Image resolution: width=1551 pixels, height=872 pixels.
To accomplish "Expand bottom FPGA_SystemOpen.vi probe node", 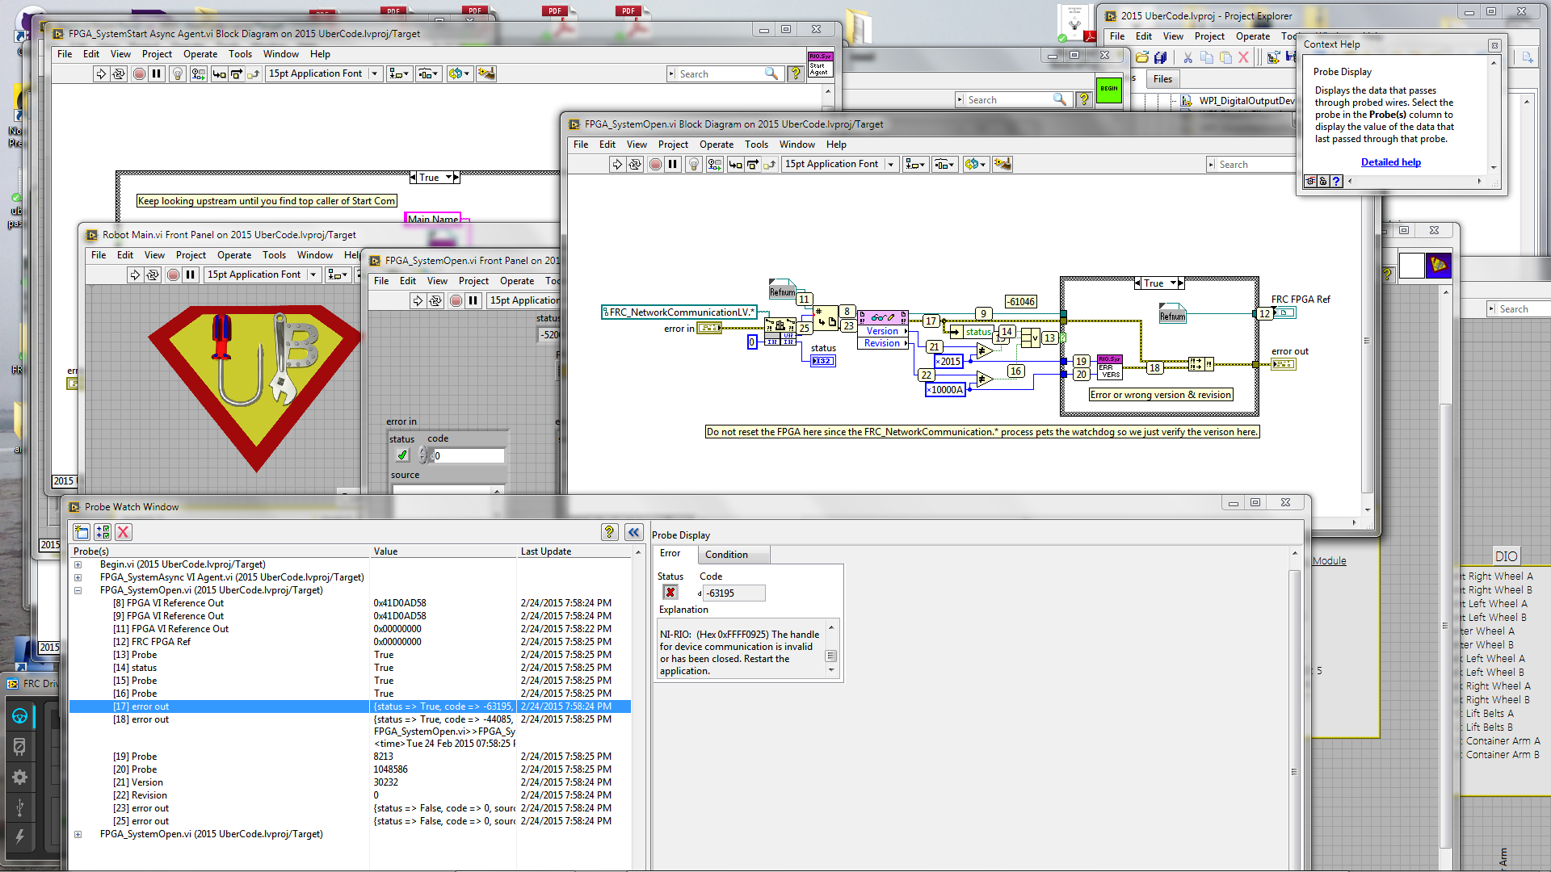I will tap(78, 835).
